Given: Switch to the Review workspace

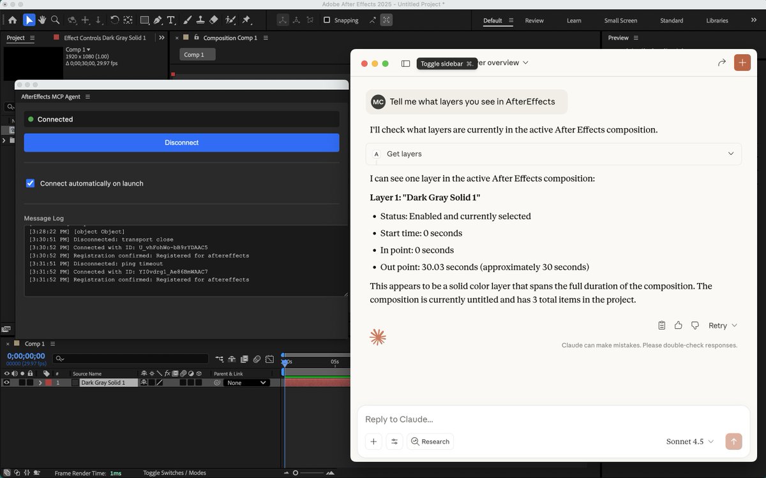Looking at the screenshot, I should [x=534, y=20].
